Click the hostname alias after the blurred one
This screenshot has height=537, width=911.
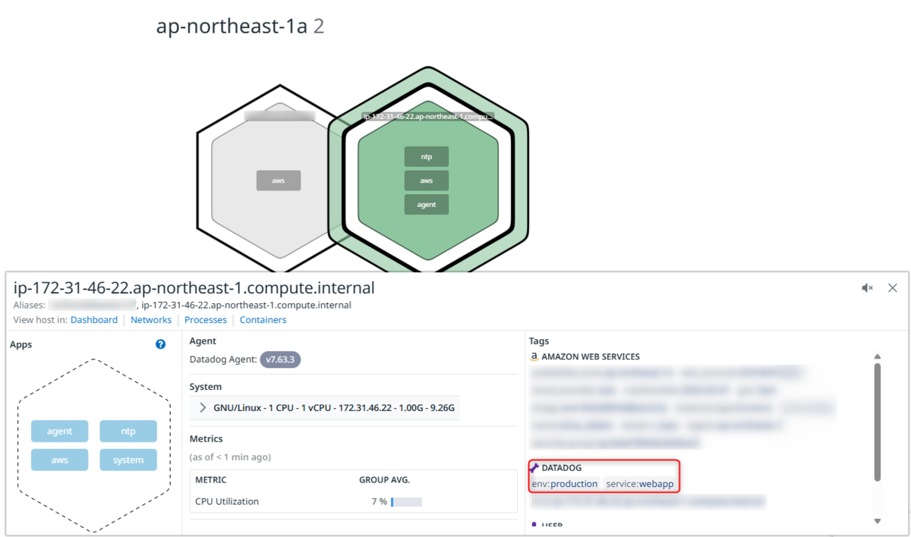247,305
